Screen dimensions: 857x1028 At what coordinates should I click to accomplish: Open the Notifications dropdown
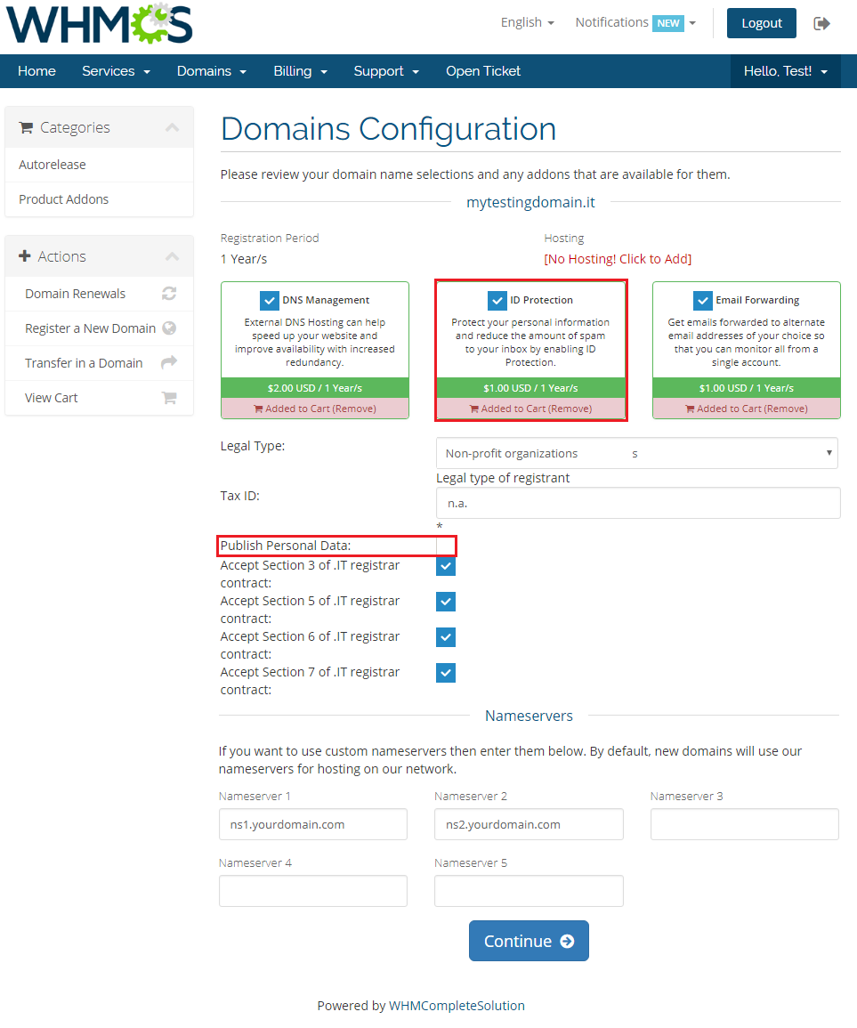coord(635,23)
